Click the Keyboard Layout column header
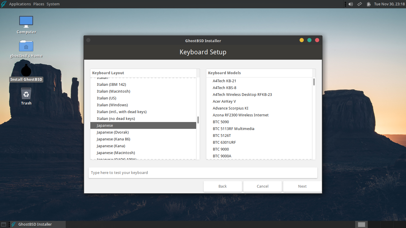Viewport: 406px width, 228px height. (x=143, y=73)
